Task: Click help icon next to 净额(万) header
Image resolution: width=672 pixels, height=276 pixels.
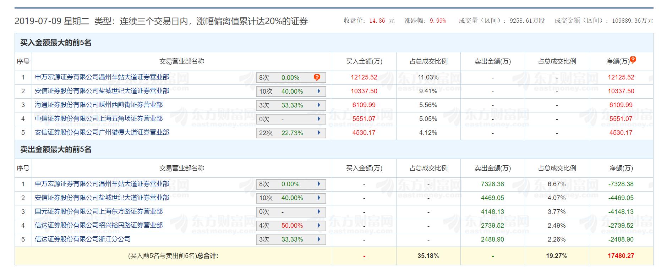Action: point(633,60)
